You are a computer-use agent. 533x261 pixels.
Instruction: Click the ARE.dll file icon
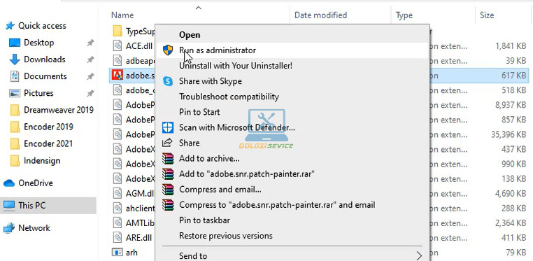pyautogui.click(x=118, y=237)
